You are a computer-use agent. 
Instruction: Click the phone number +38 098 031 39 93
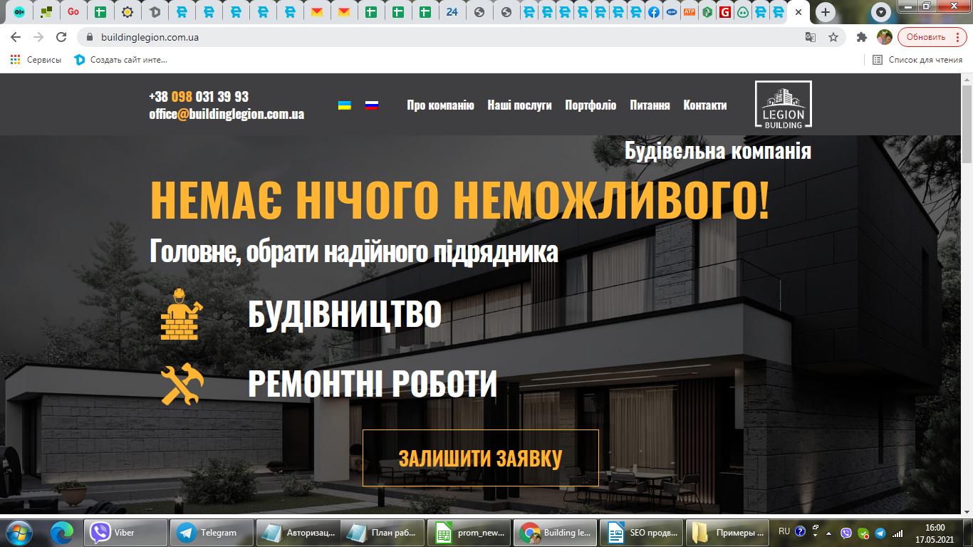point(199,97)
